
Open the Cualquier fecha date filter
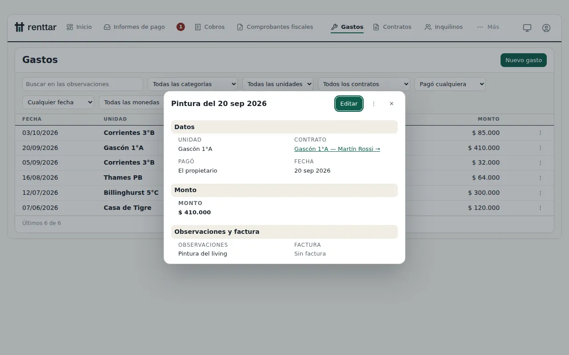point(58,102)
